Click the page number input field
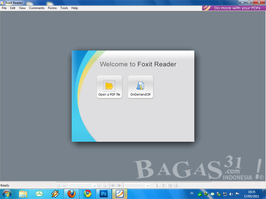 (81, 186)
